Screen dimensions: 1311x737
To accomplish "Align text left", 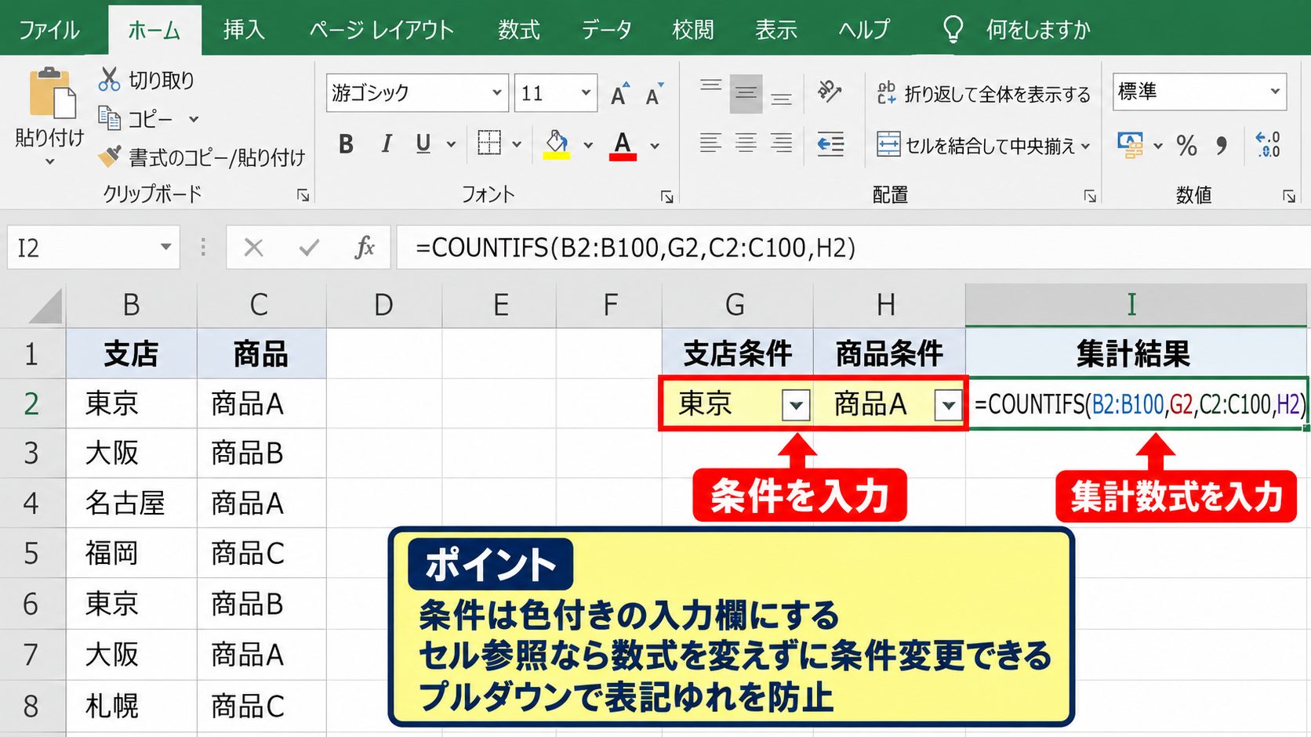I will point(710,143).
